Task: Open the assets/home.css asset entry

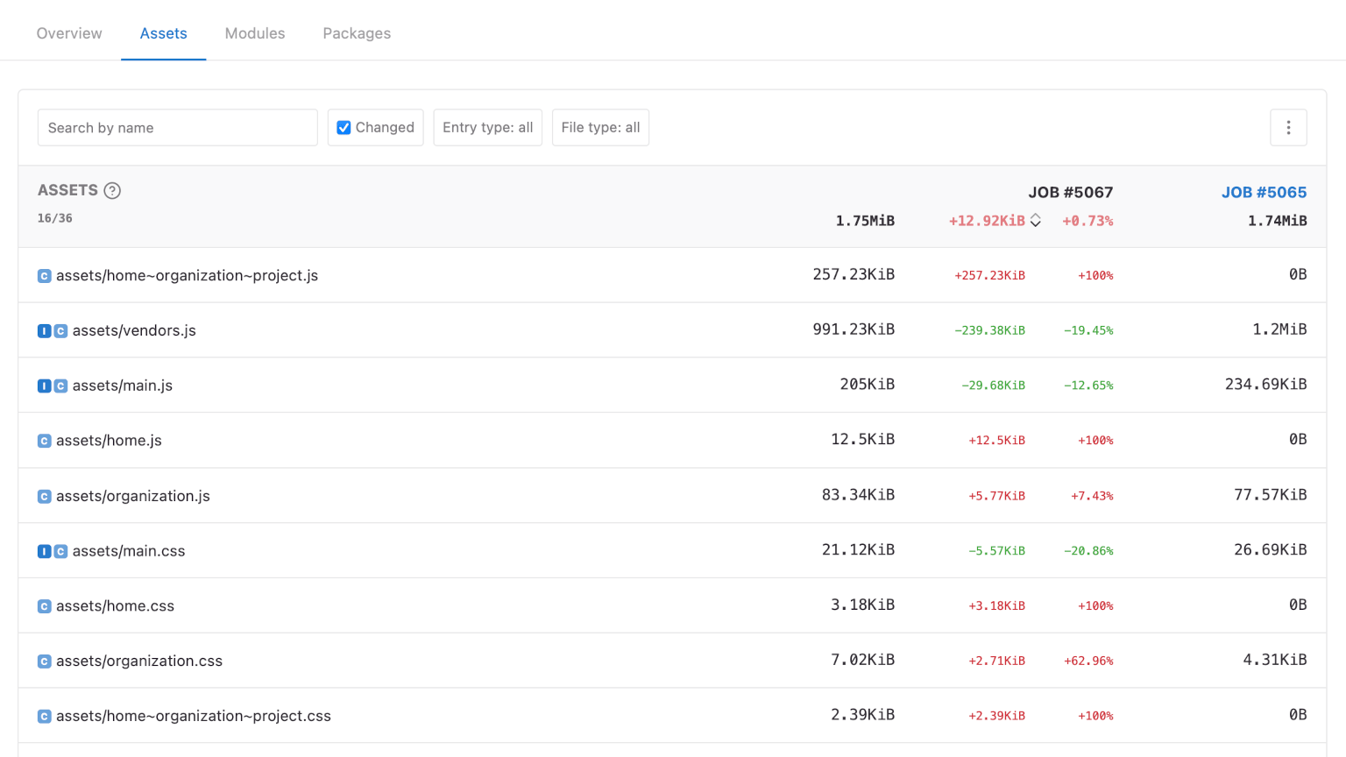Action: tap(115, 605)
